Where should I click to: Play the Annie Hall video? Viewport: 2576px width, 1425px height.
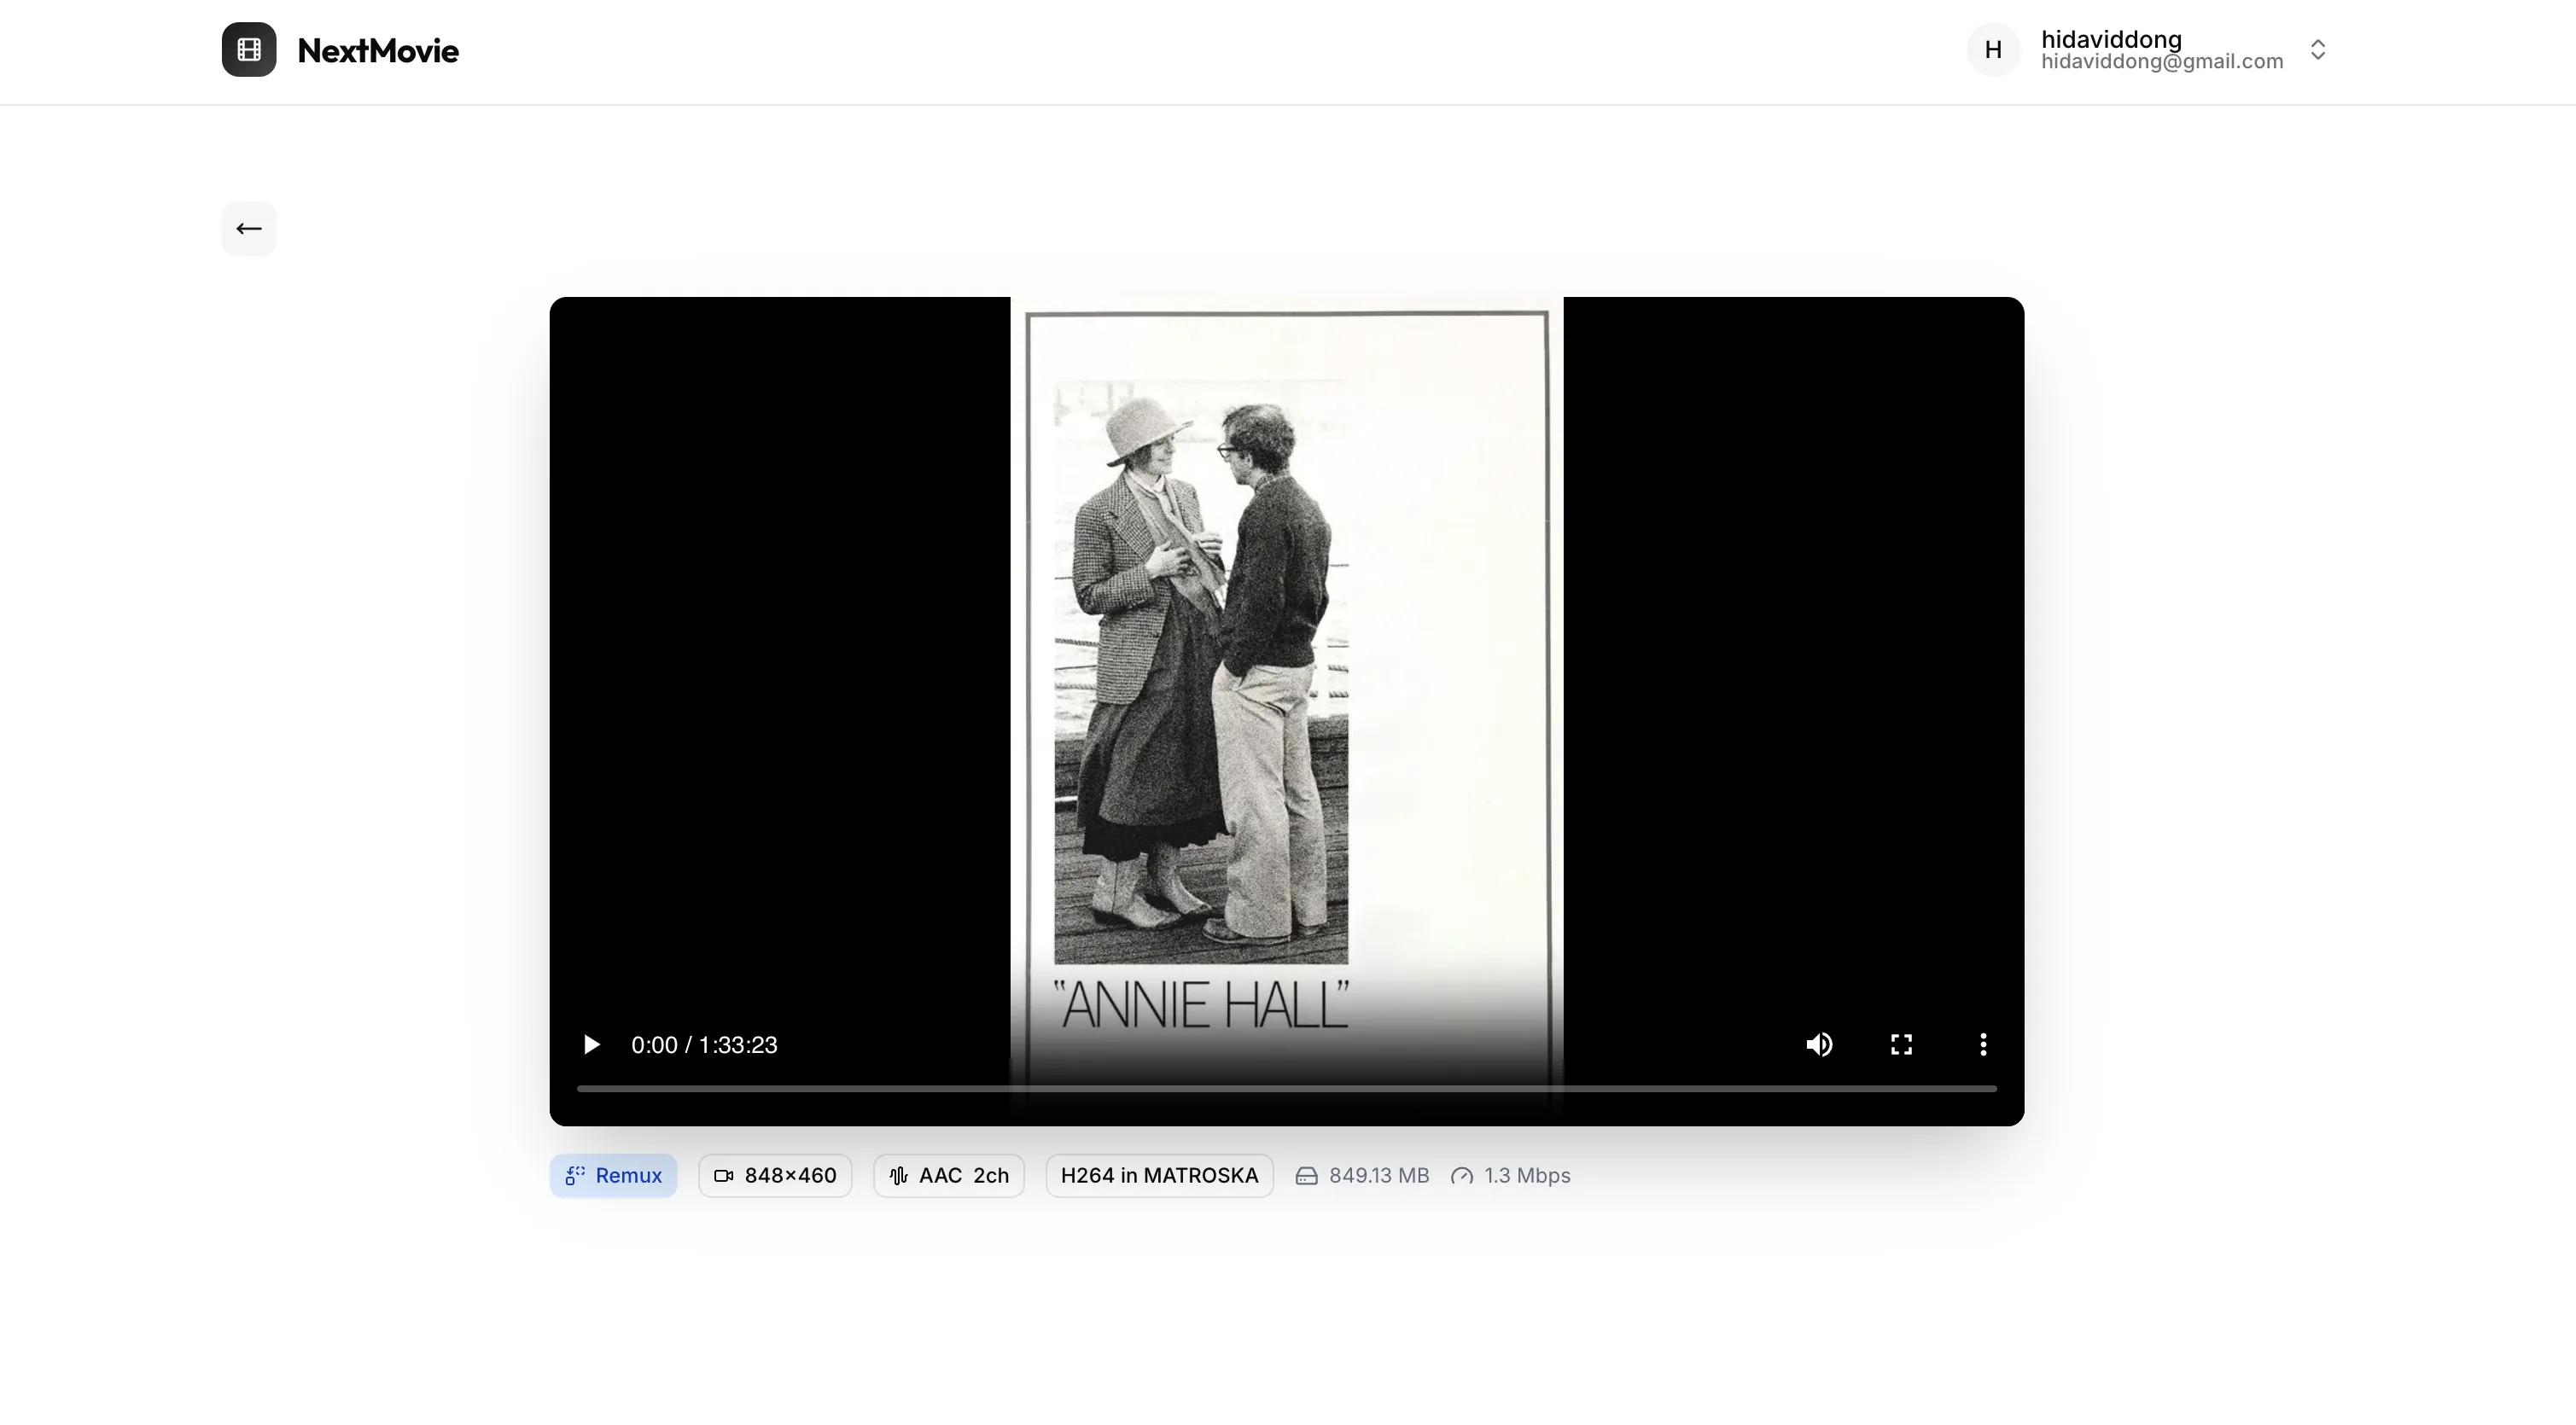tap(591, 1045)
